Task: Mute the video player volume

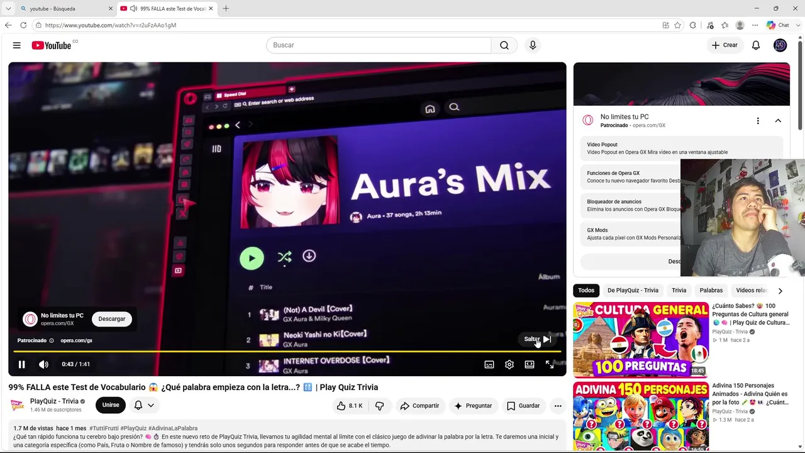Action: [43, 364]
